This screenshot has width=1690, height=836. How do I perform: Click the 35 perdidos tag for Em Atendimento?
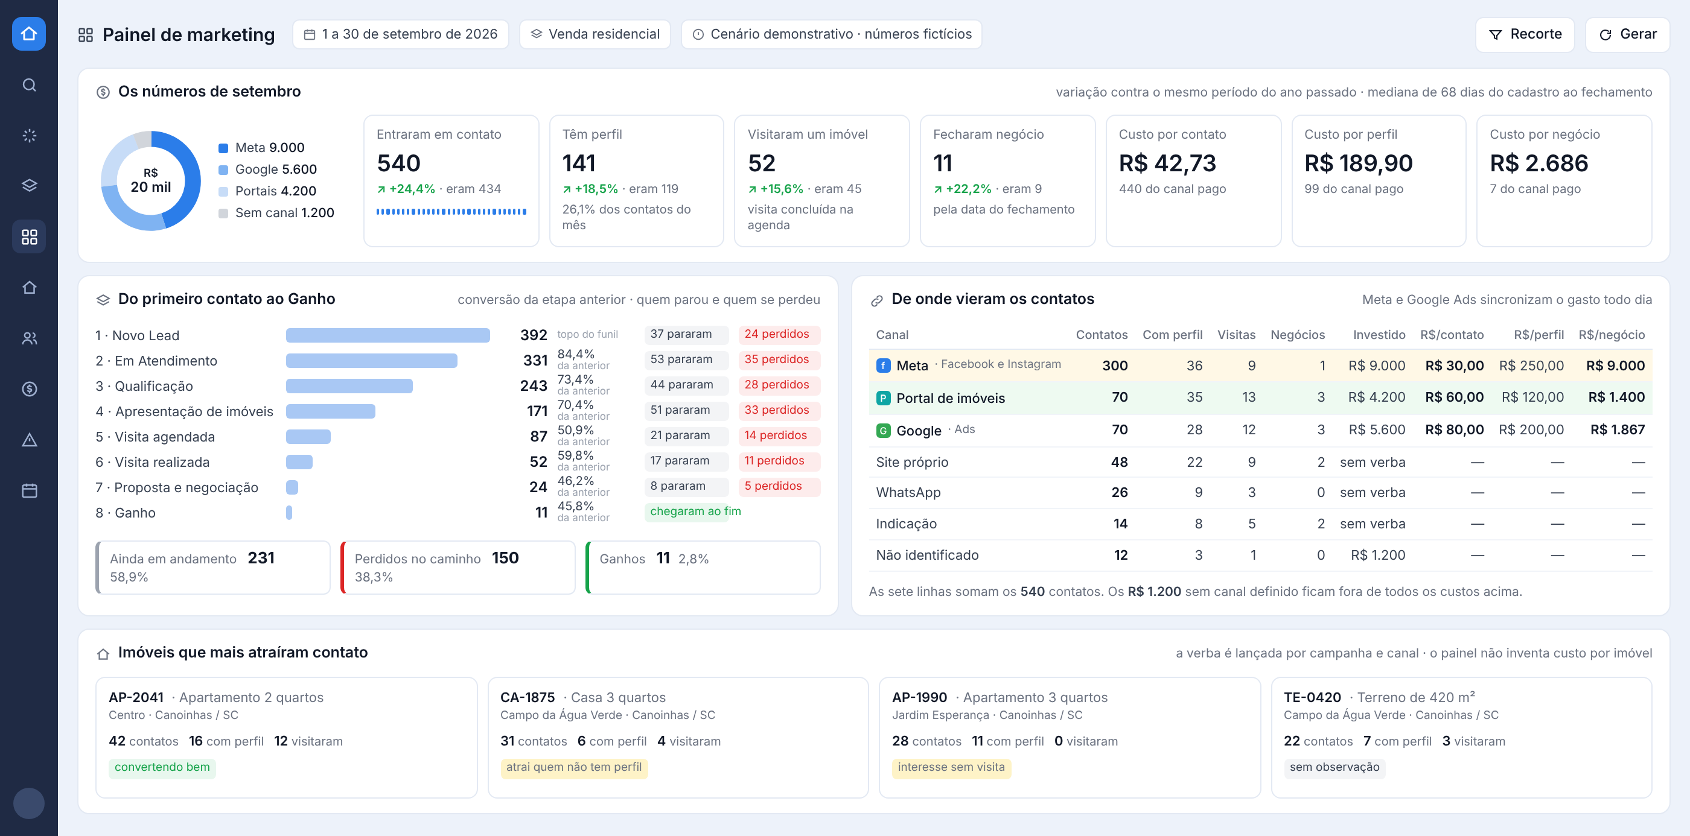[x=779, y=359]
